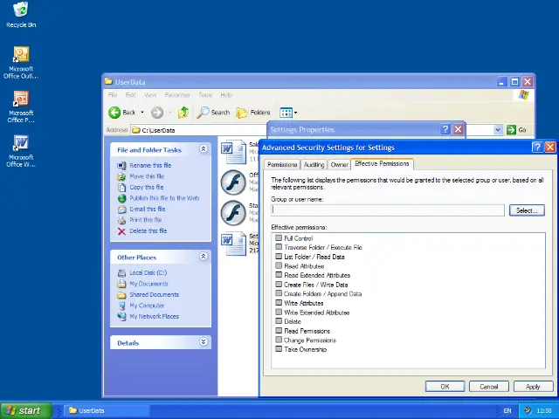Click the help question mark in Advanced Security title bar
The width and height of the screenshot is (559, 419).
[x=537, y=148]
